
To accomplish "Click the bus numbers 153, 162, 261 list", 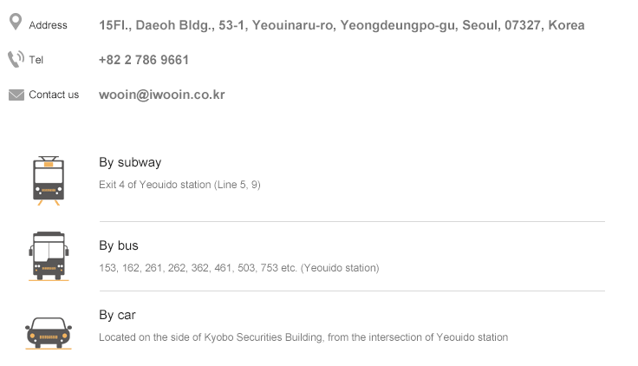I will pos(239,268).
